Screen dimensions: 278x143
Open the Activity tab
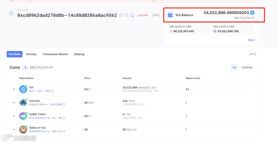click(x=31, y=54)
